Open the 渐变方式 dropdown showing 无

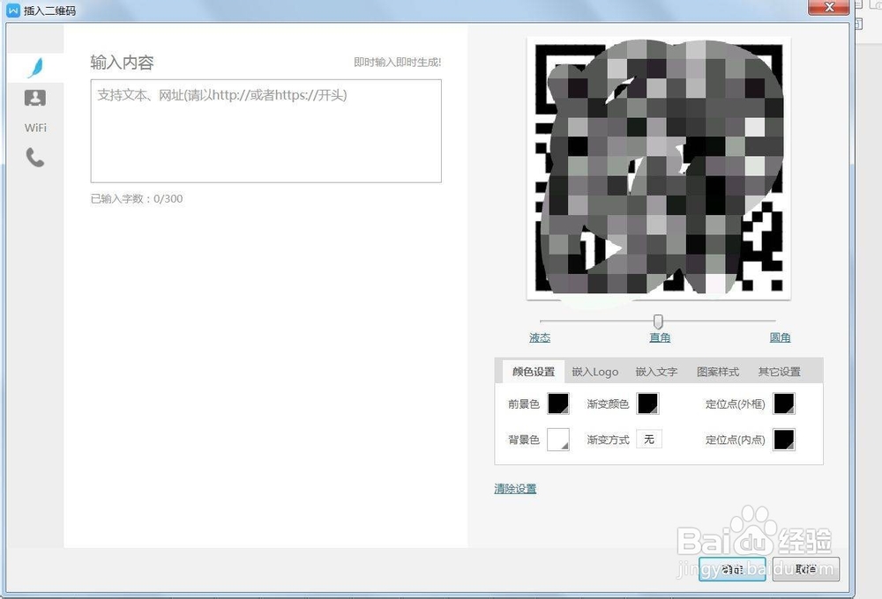[649, 439]
